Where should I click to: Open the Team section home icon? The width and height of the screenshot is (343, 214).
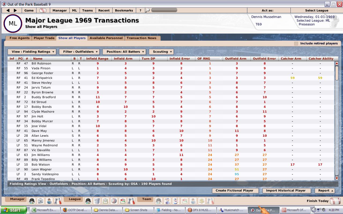coord(159,201)
